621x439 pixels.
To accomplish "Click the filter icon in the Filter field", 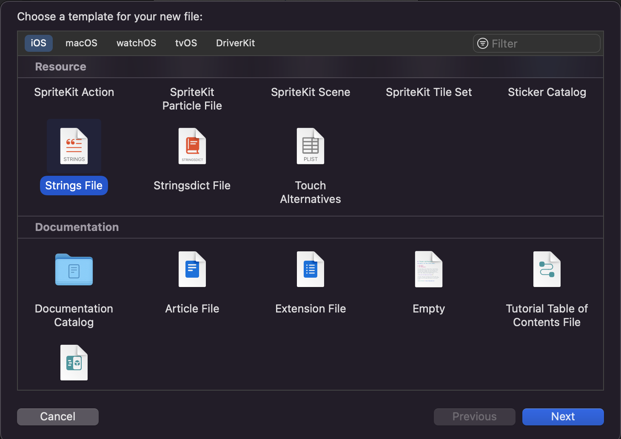I will (483, 43).
